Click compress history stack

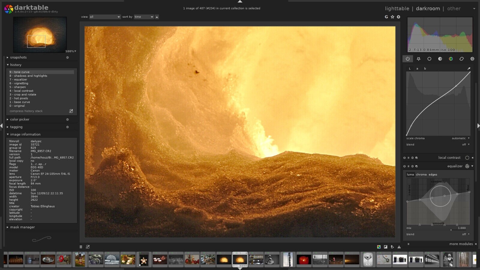(x=26, y=111)
